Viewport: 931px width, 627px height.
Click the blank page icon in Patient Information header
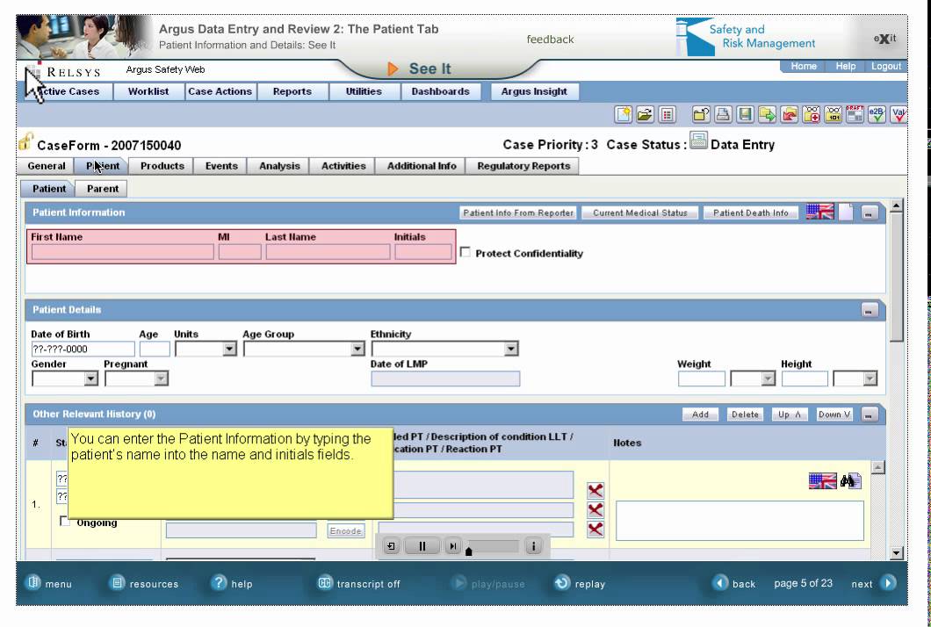[x=846, y=212]
